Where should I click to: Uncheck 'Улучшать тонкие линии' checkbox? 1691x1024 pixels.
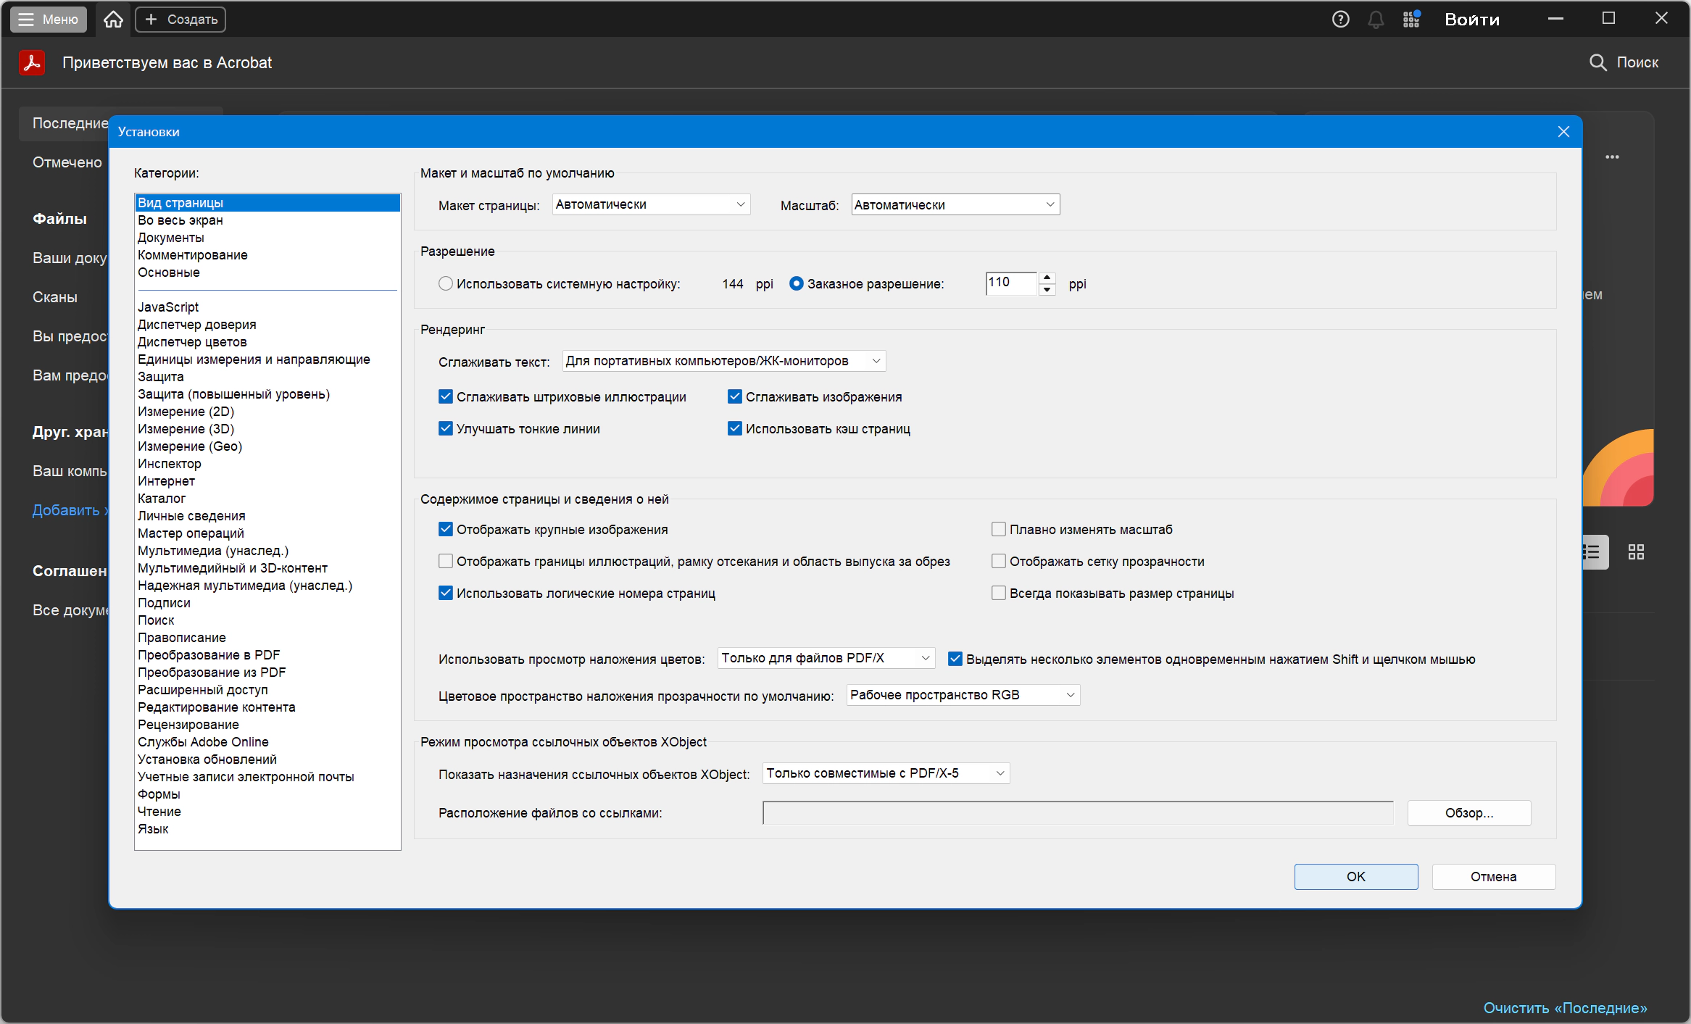click(x=446, y=429)
